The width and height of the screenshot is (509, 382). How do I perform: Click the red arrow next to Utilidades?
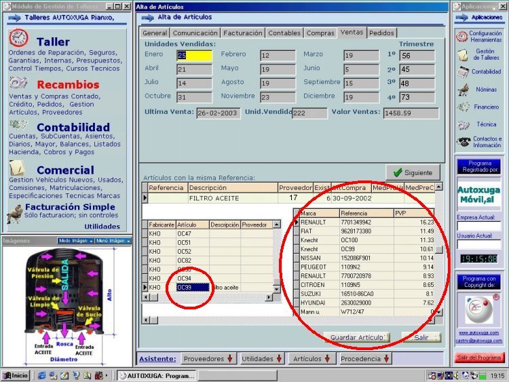279,359
